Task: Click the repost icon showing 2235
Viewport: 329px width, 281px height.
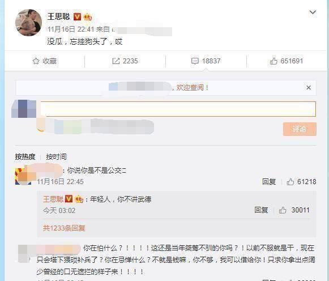Action: [x=116, y=61]
